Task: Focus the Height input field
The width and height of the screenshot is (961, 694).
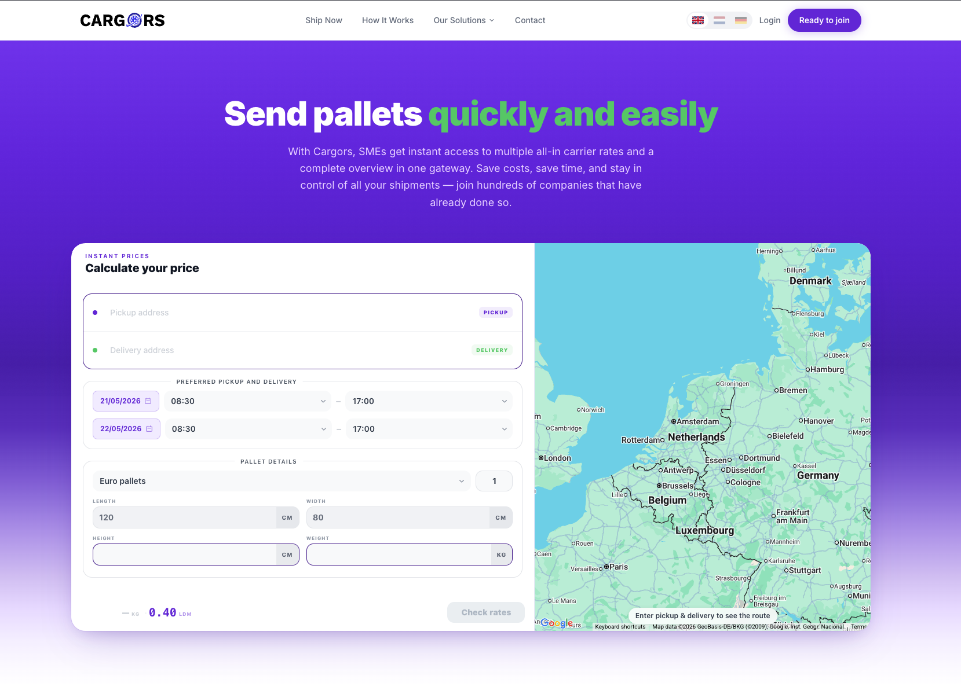Action: pyautogui.click(x=196, y=555)
